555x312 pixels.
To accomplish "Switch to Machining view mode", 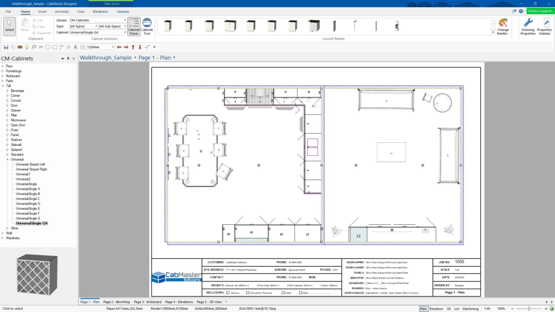I will click(470, 308).
